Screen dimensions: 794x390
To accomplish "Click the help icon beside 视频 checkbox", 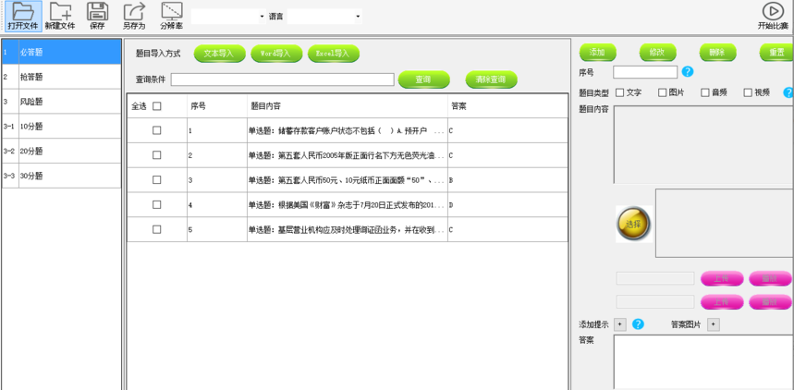I will pos(788,92).
